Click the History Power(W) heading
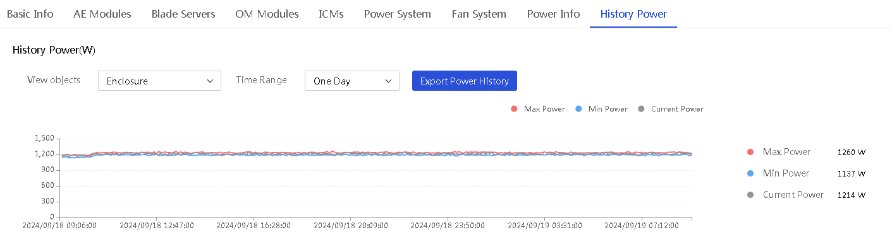892x249 pixels. pos(54,50)
